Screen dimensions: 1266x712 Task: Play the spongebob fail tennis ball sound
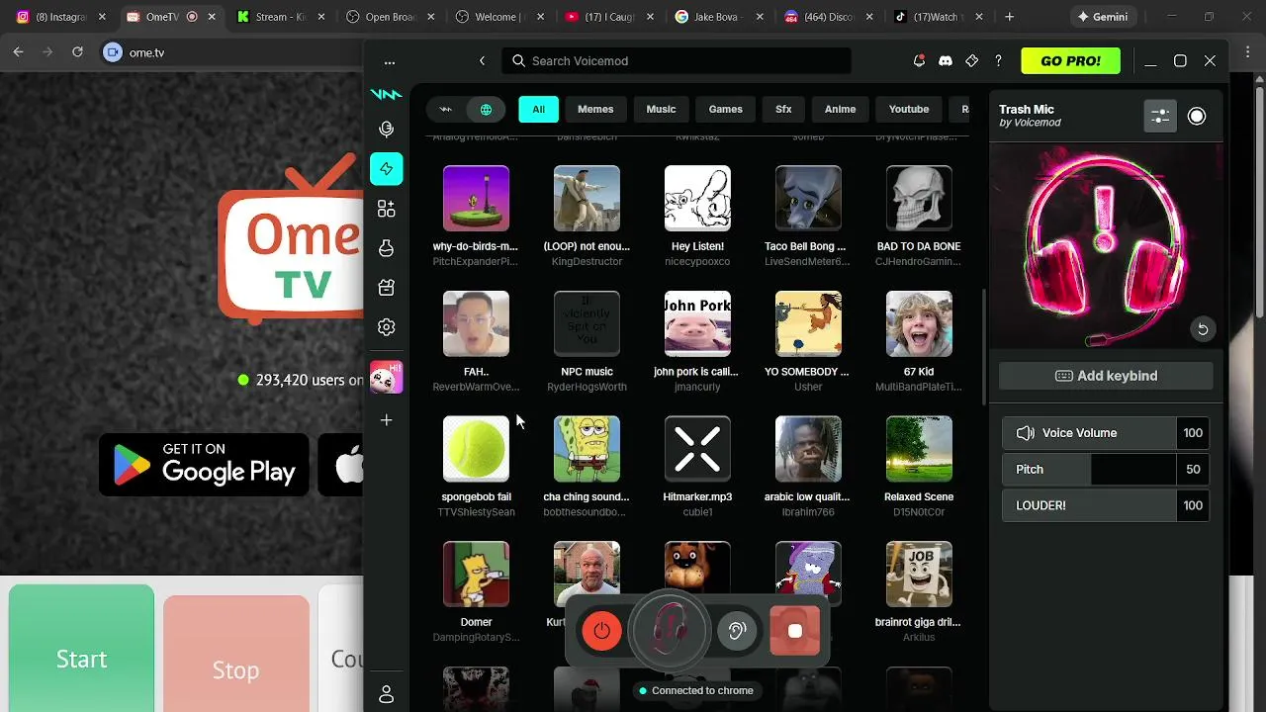coord(476,449)
